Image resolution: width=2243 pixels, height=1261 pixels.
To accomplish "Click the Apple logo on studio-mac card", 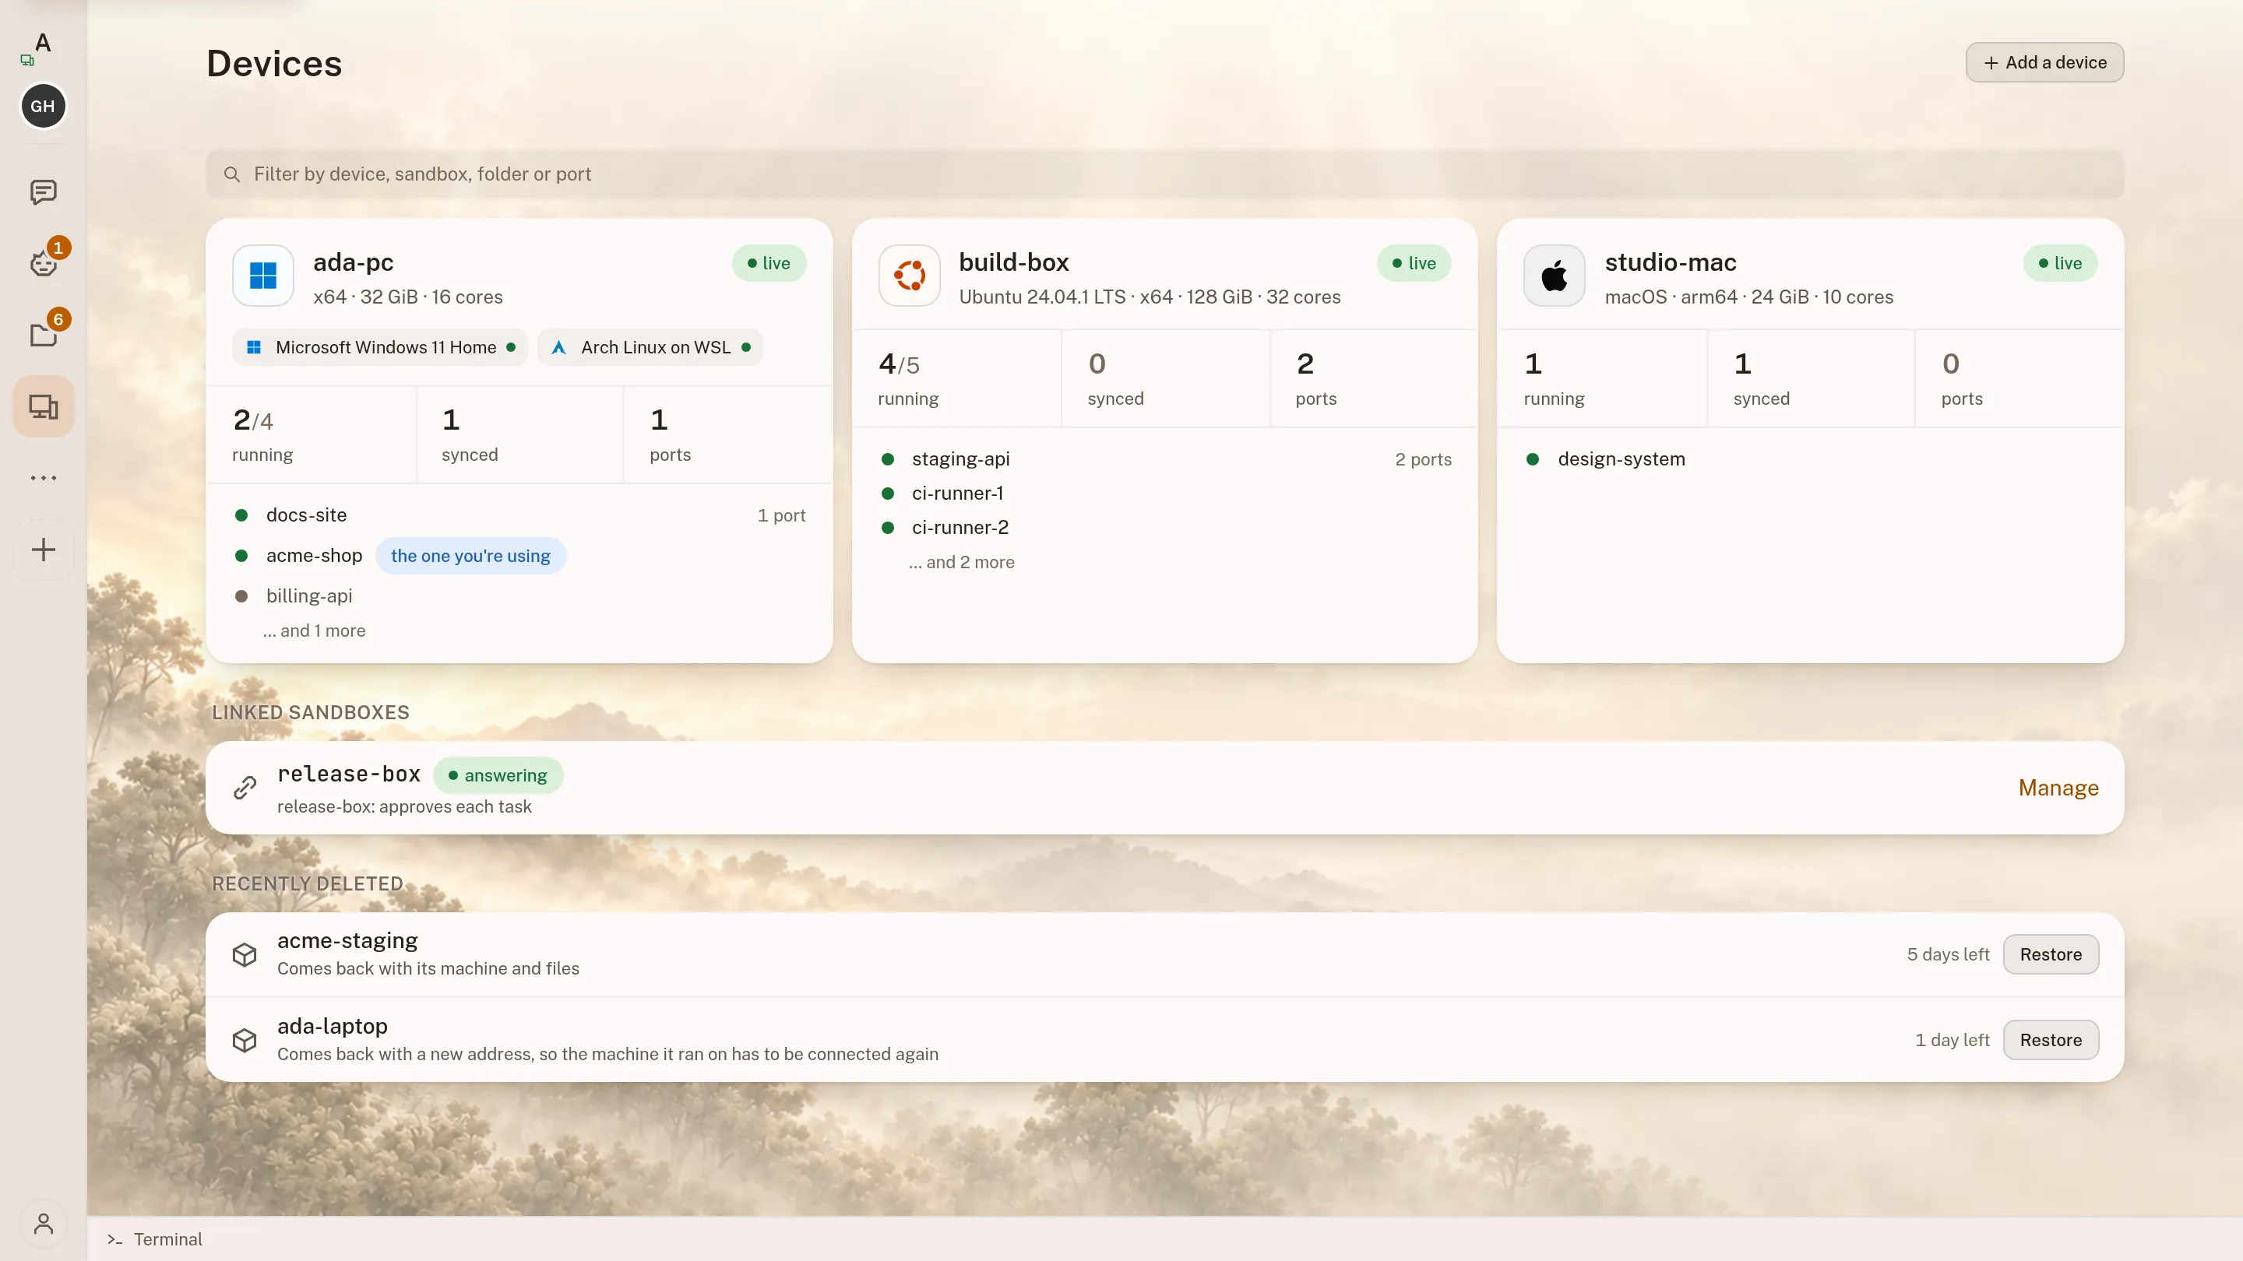I will [x=1555, y=276].
